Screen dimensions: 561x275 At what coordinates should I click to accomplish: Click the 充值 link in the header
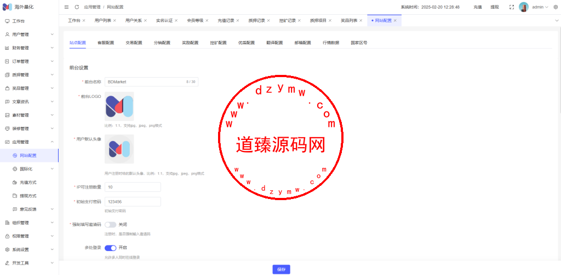pos(478,7)
